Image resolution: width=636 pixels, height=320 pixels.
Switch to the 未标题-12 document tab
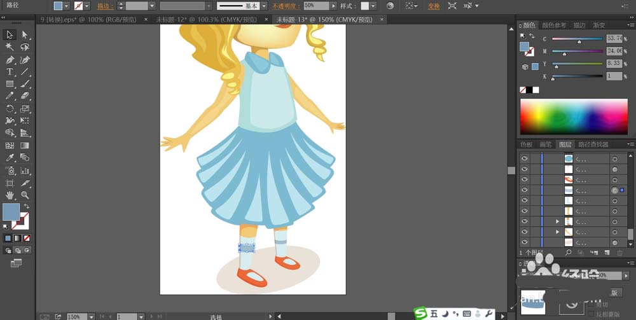point(208,20)
